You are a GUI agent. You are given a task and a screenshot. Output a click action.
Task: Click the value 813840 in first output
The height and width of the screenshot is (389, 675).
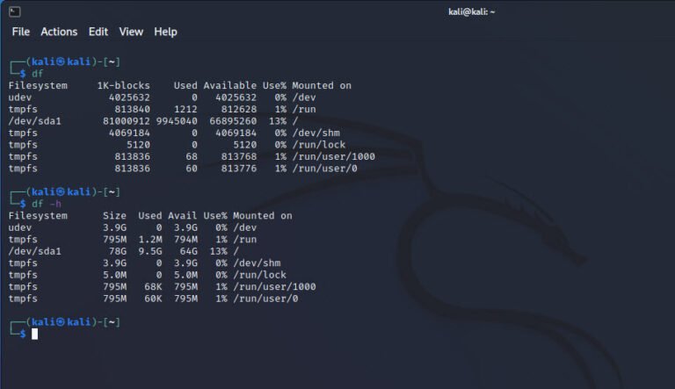[x=133, y=109]
